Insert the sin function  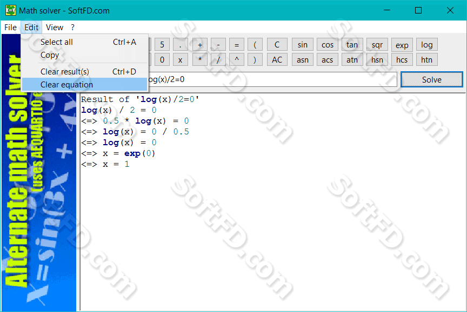pyautogui.click(x=303, y=45)
